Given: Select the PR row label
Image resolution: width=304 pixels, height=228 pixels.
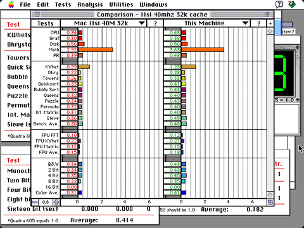Looking at the screenshot, I should pyautogui.click(x=56, y=55).
